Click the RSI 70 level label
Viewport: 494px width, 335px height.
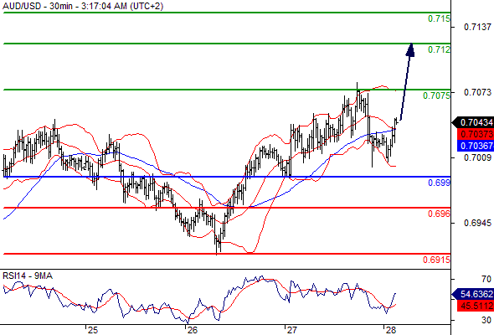[x=486, y=279]
